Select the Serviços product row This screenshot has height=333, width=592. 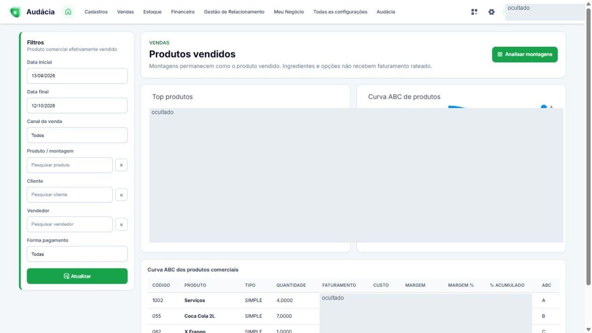(353, 300)
